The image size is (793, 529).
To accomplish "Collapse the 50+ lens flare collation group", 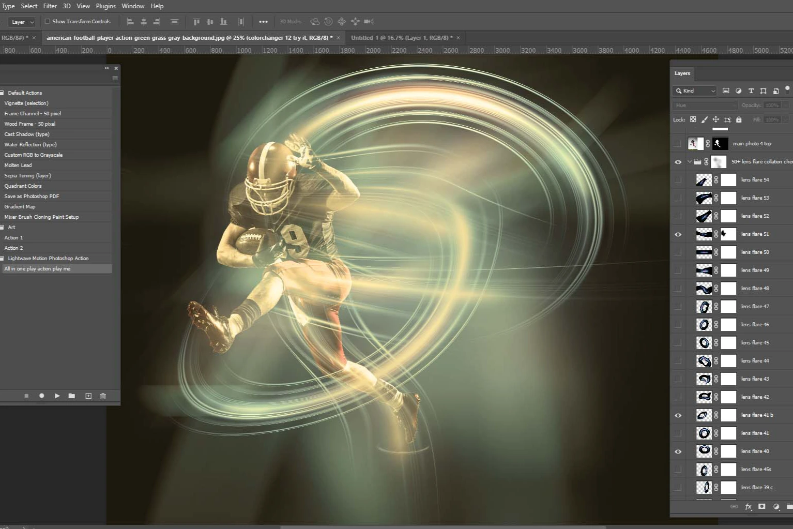I will coord(689,162).
